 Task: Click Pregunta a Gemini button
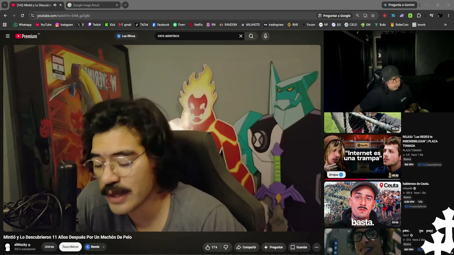point(399,5)
